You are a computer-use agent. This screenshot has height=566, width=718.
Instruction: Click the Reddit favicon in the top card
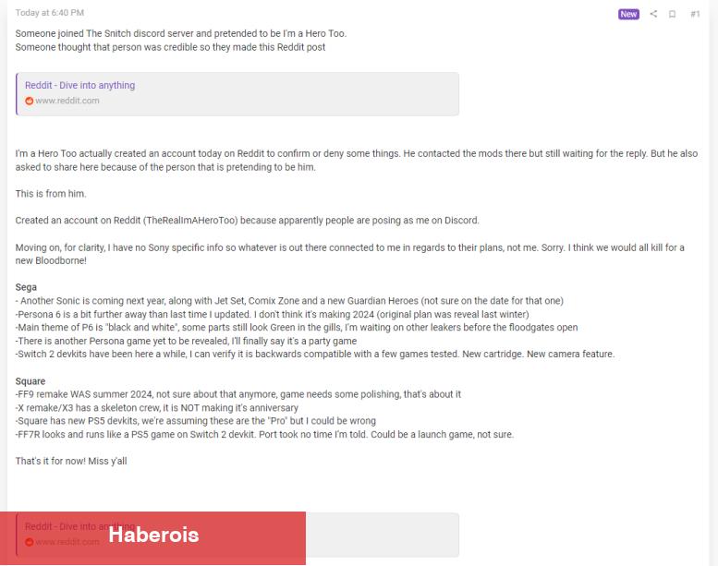[x=30, y=101]
